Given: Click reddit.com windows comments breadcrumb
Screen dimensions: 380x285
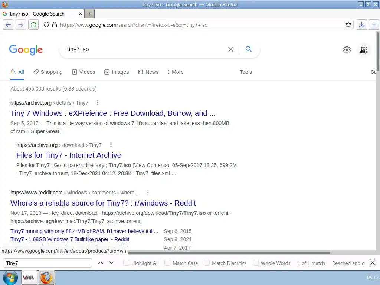Looking at the screenshot, I should pos(75,193).
